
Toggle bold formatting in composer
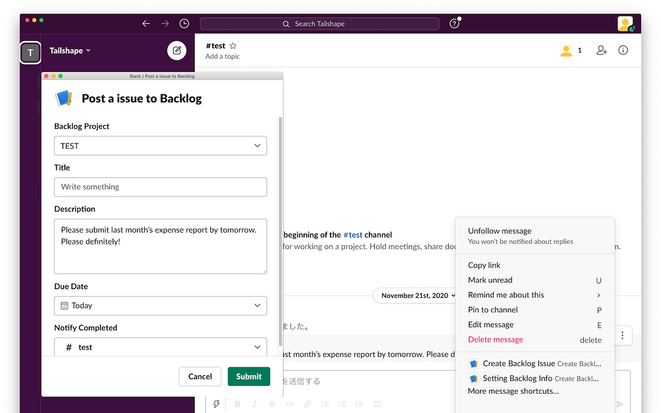(x=237, y=404)
